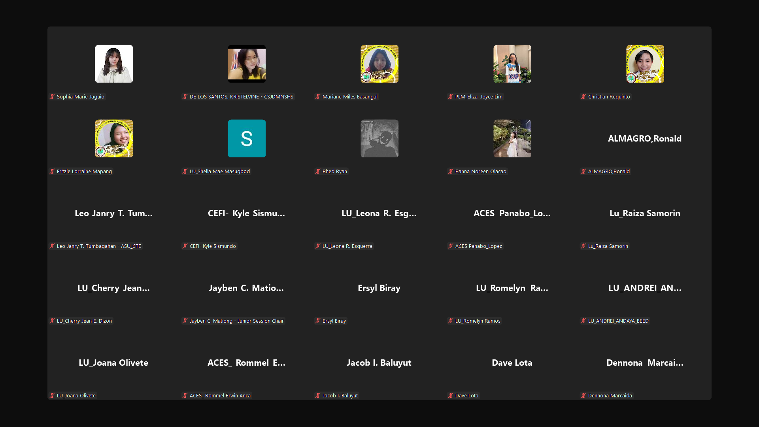
Task: Click muted mic icon beside Dennona Marcaida label
Action: pyautogui.click(x=583, y=395)
